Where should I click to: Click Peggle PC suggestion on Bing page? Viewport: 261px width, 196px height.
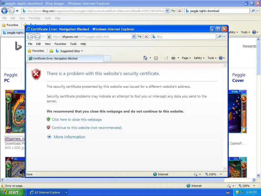[11, 78]
